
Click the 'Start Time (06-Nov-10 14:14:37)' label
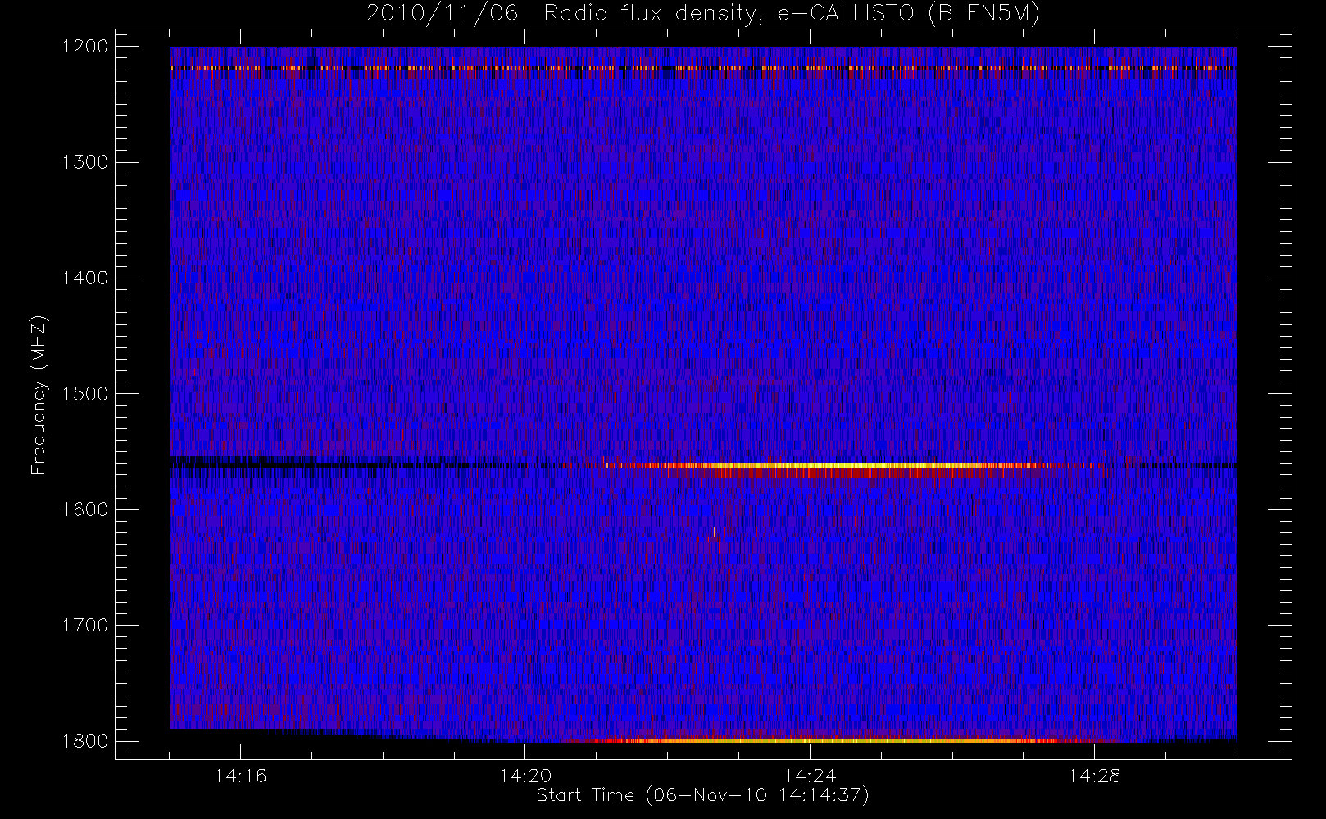[702, 795]
